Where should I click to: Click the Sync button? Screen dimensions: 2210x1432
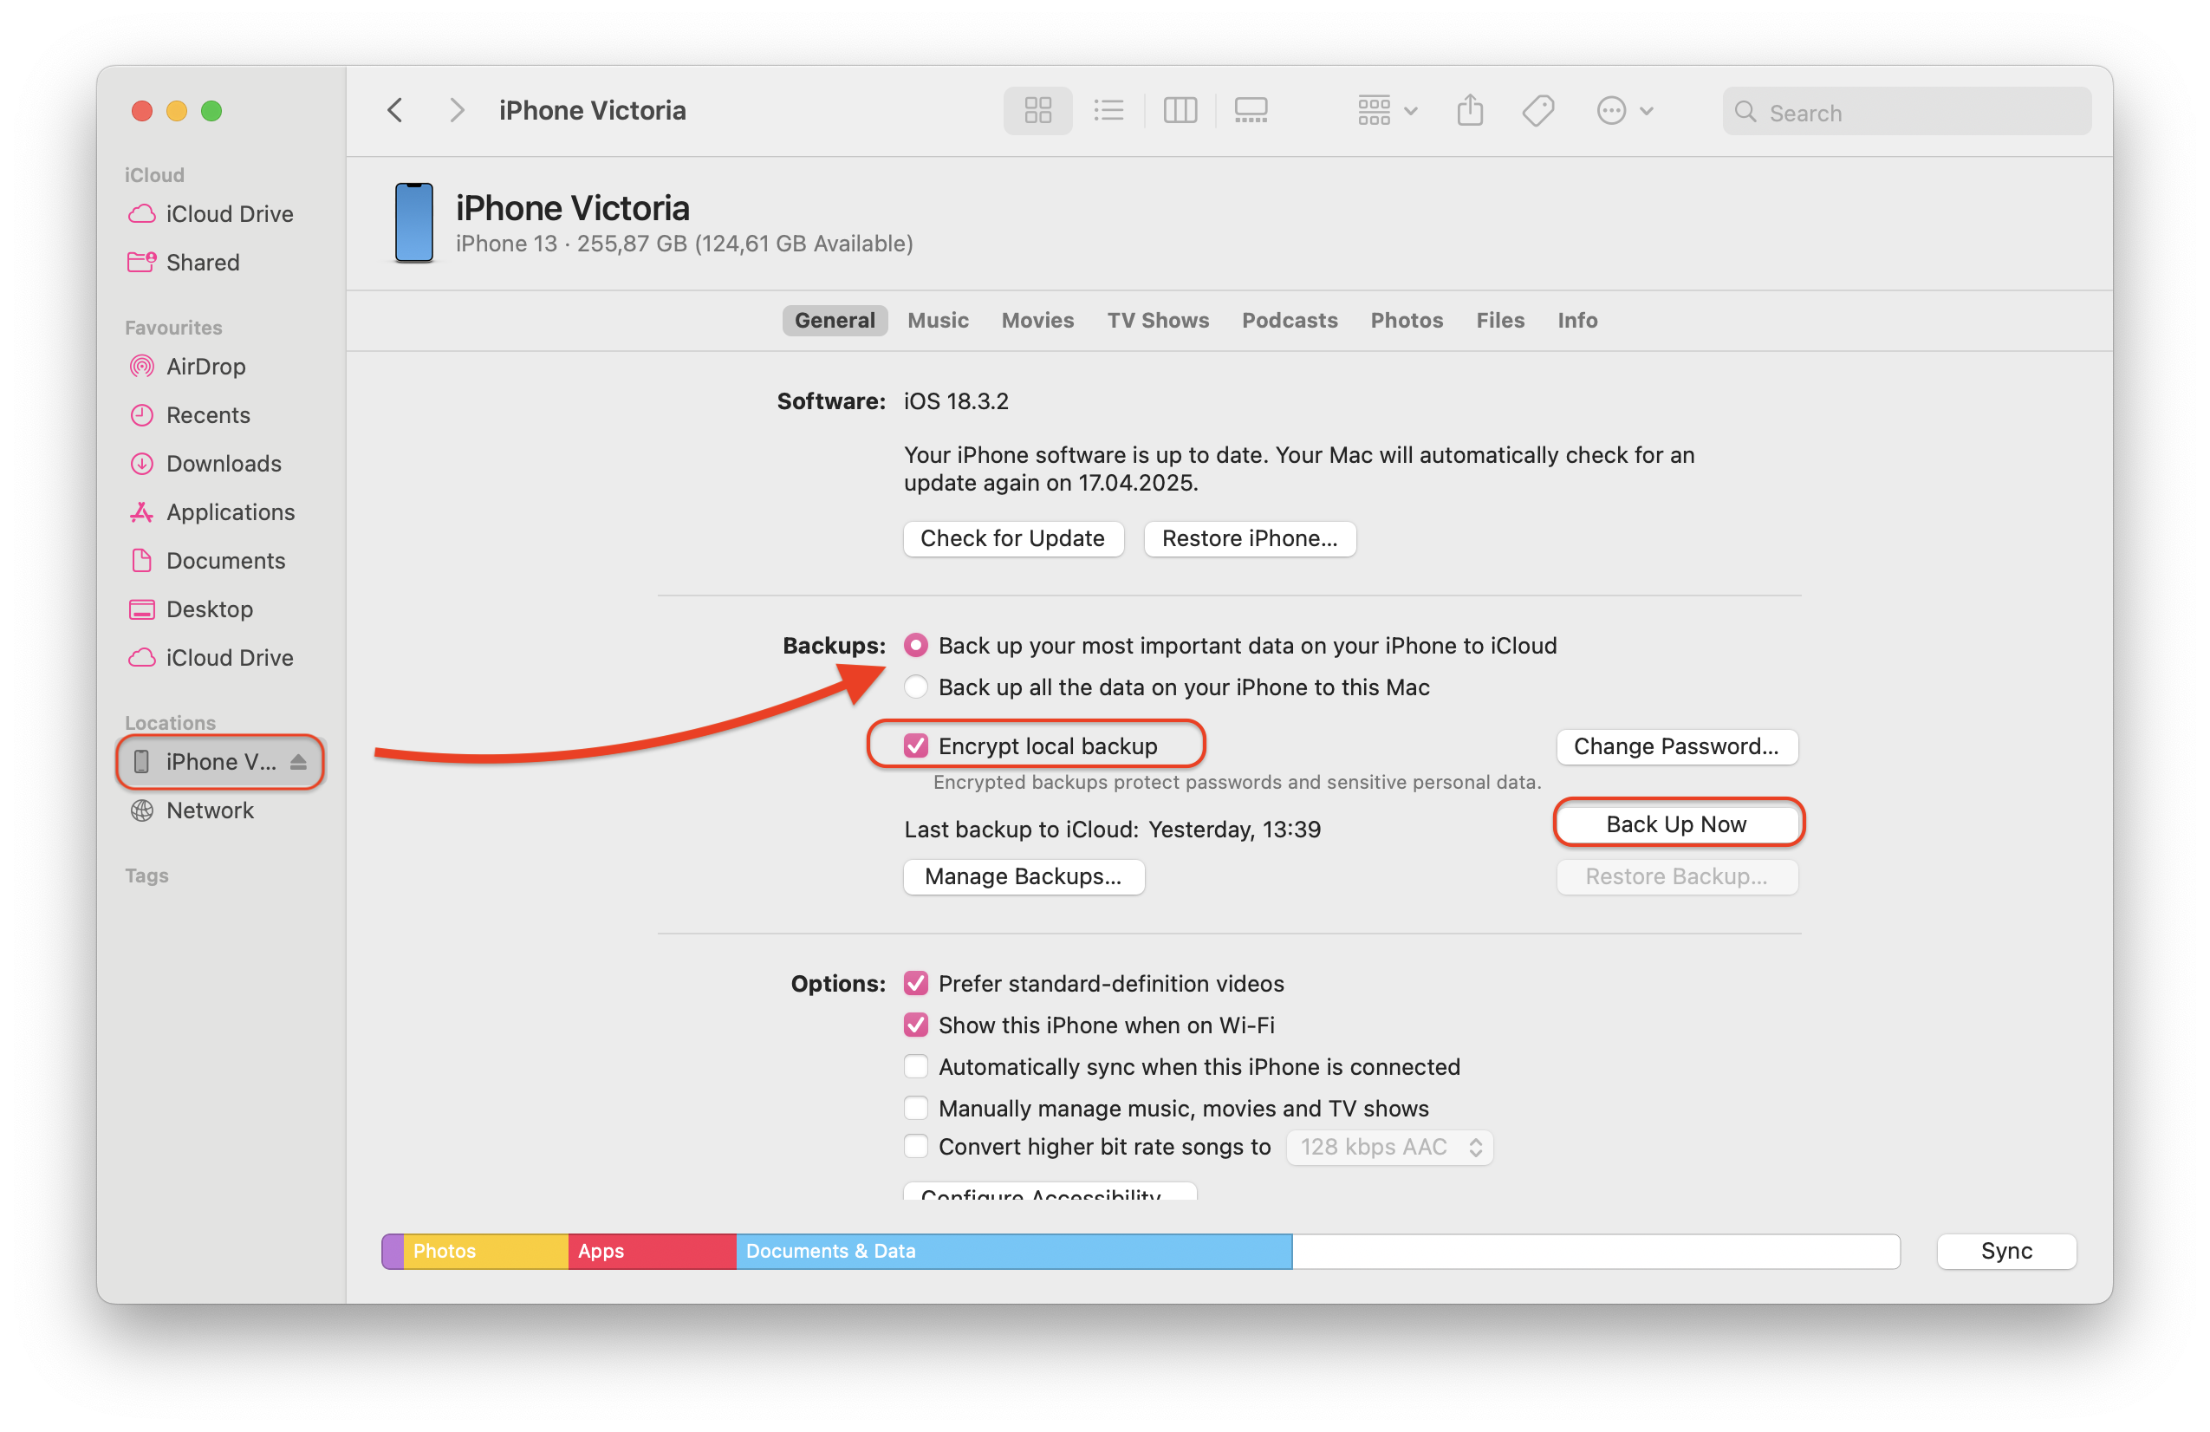tap(2006, 1252)
